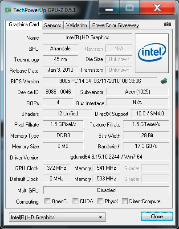Click the GPU-Z app icon in title bar

coord(8,10)
